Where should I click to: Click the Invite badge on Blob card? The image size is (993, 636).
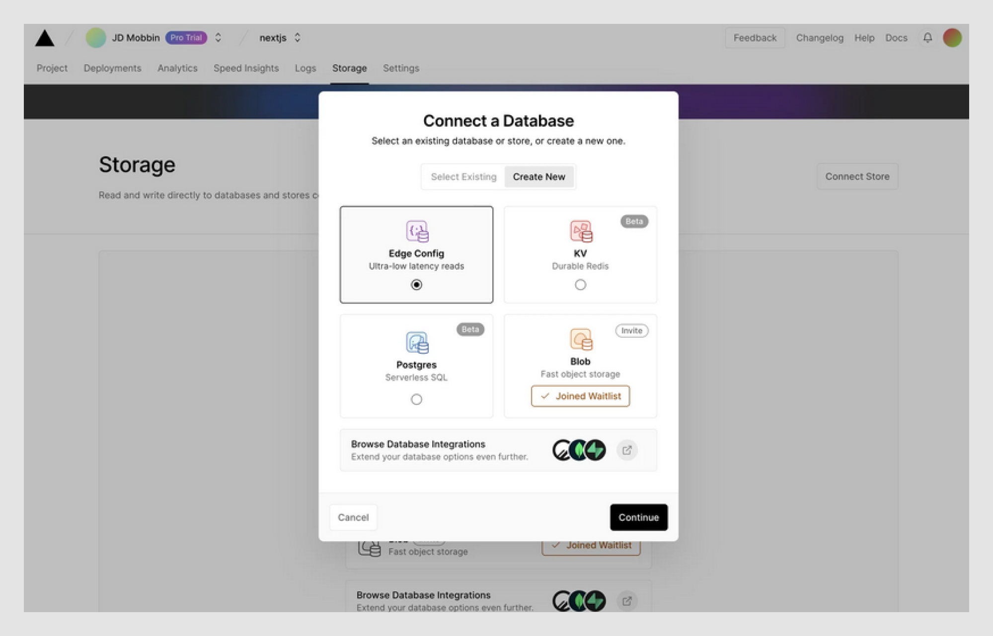click(x=631, y=331)
